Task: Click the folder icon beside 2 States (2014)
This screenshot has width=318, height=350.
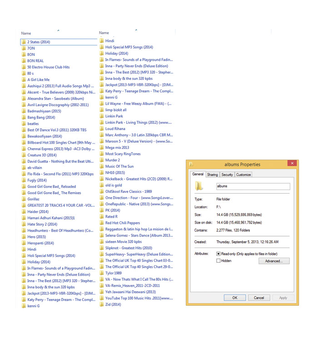Action: pyautogui.click(x=24, y=42)
